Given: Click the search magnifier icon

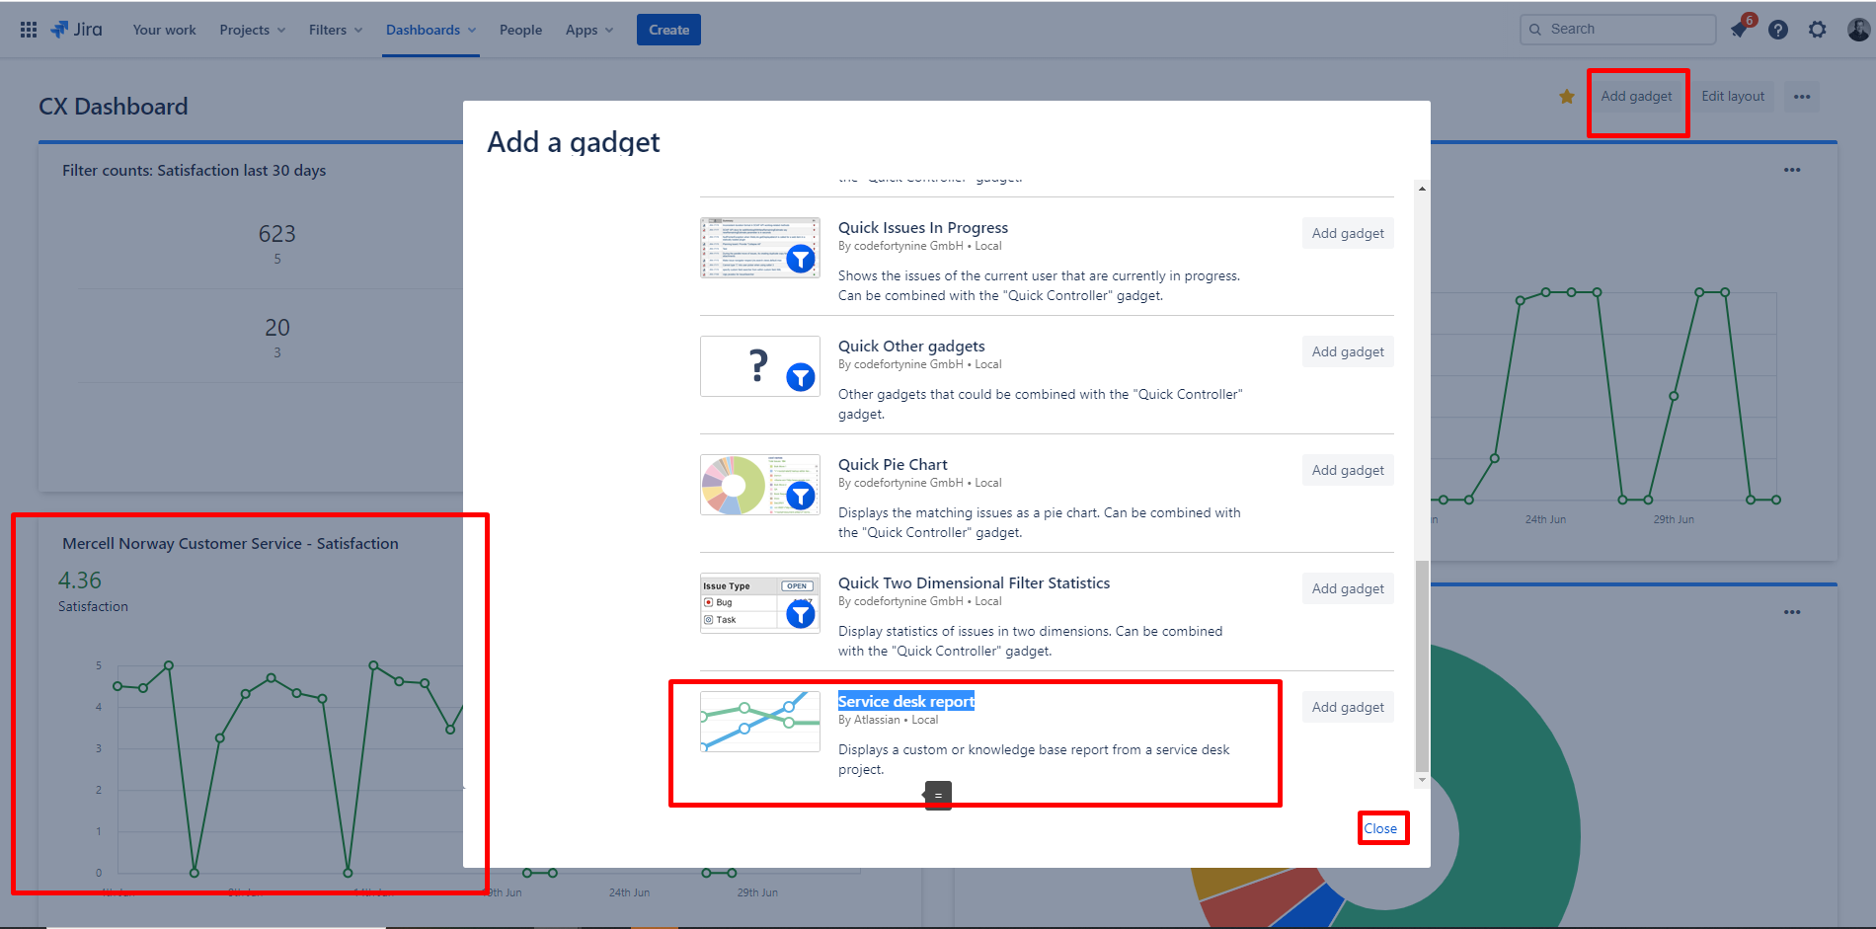Looking at the screenshot, I should (x=1535, y=30).
